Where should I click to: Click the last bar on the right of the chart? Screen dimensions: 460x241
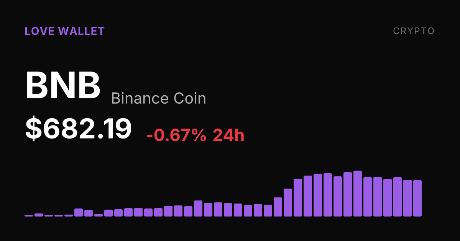coord(417,198)
